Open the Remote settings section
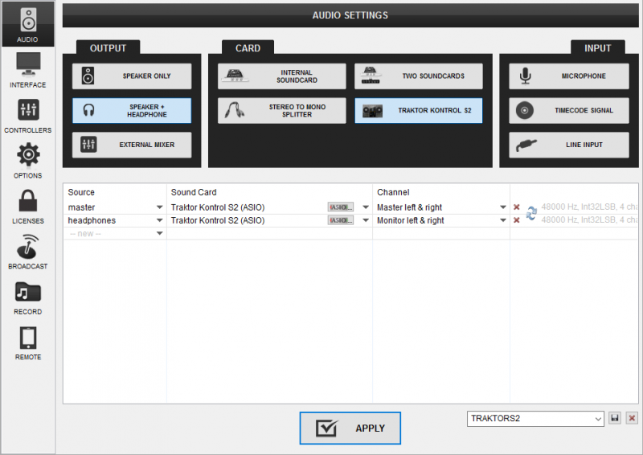Viewport: 643px width, 455px height. tap(27, 342)
